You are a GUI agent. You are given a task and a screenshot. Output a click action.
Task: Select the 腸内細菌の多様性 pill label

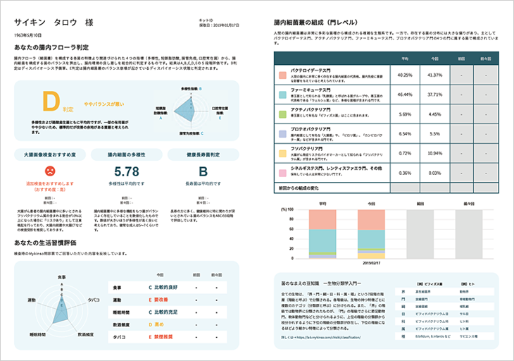127,154
